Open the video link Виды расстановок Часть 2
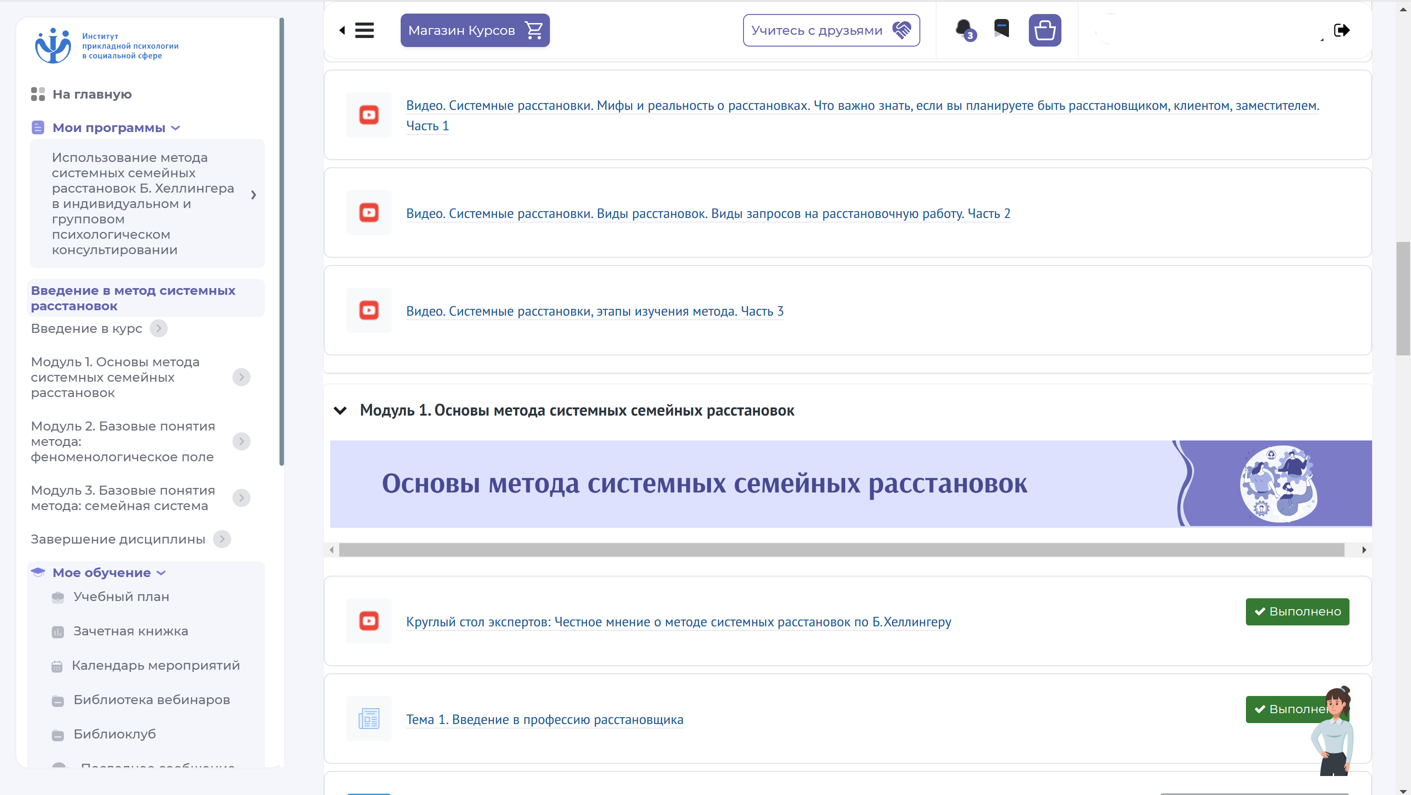Screen dimensions: 1411x795 coord(708,214)
